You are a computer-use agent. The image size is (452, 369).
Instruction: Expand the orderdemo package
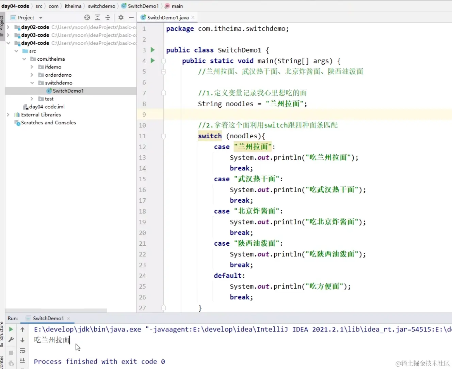click(32, 75)
